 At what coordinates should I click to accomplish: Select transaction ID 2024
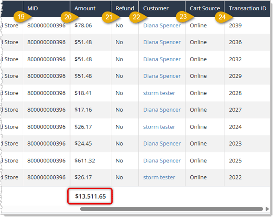click(x=235, y=127)
